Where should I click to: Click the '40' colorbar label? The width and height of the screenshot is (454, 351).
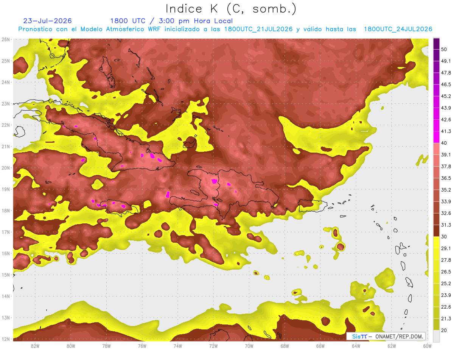point(445,143)
